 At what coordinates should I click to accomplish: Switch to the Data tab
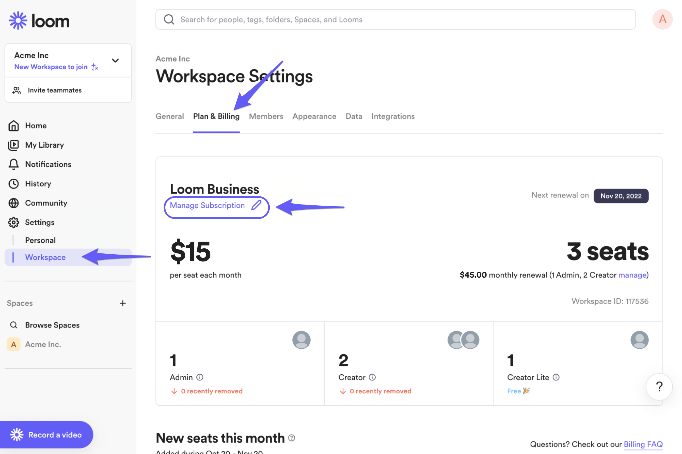354,116
